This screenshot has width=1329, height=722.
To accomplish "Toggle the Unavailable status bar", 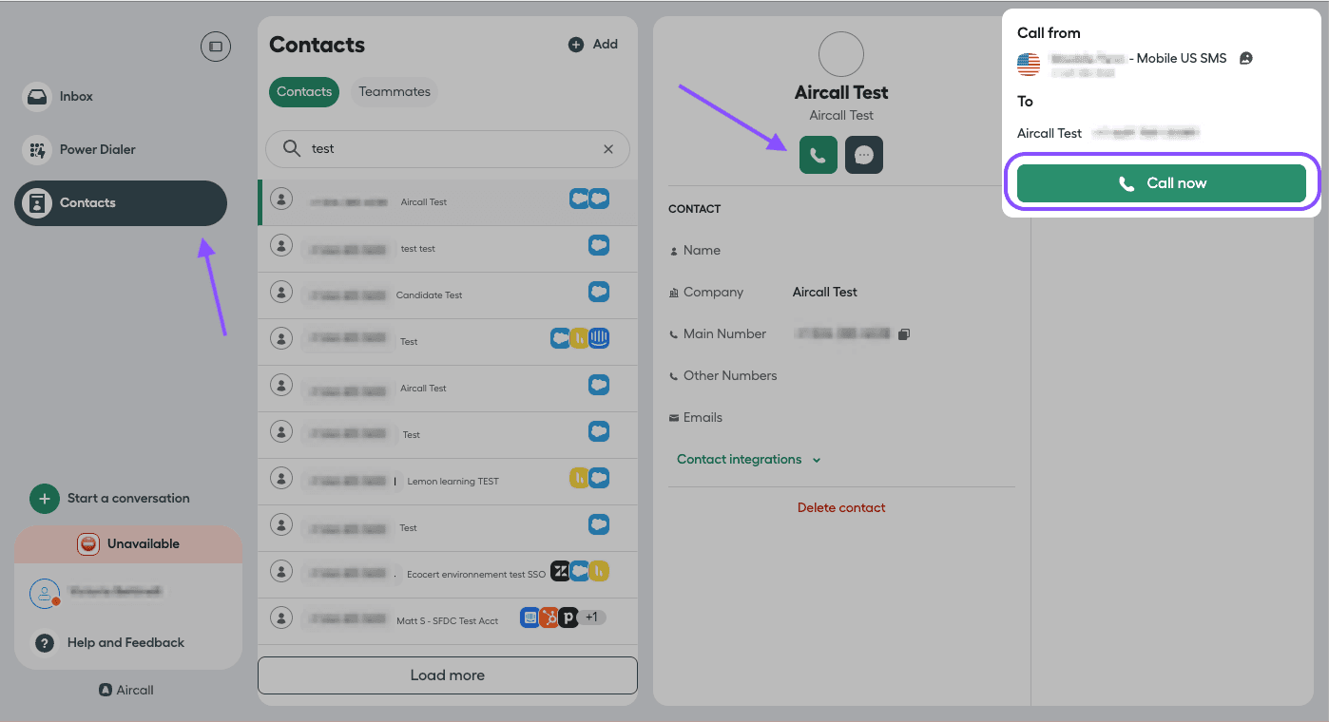I will point(128,544).
